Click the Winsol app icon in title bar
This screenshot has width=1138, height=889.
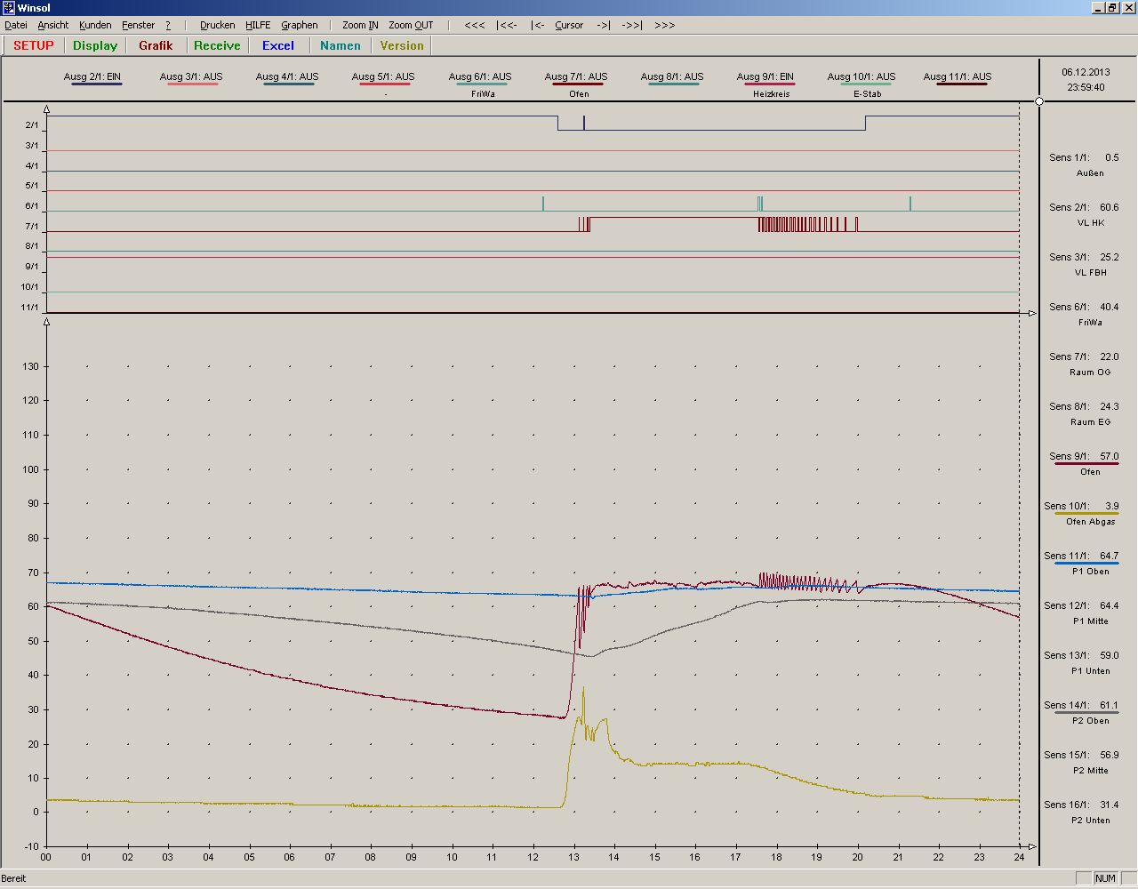[8, 8]
